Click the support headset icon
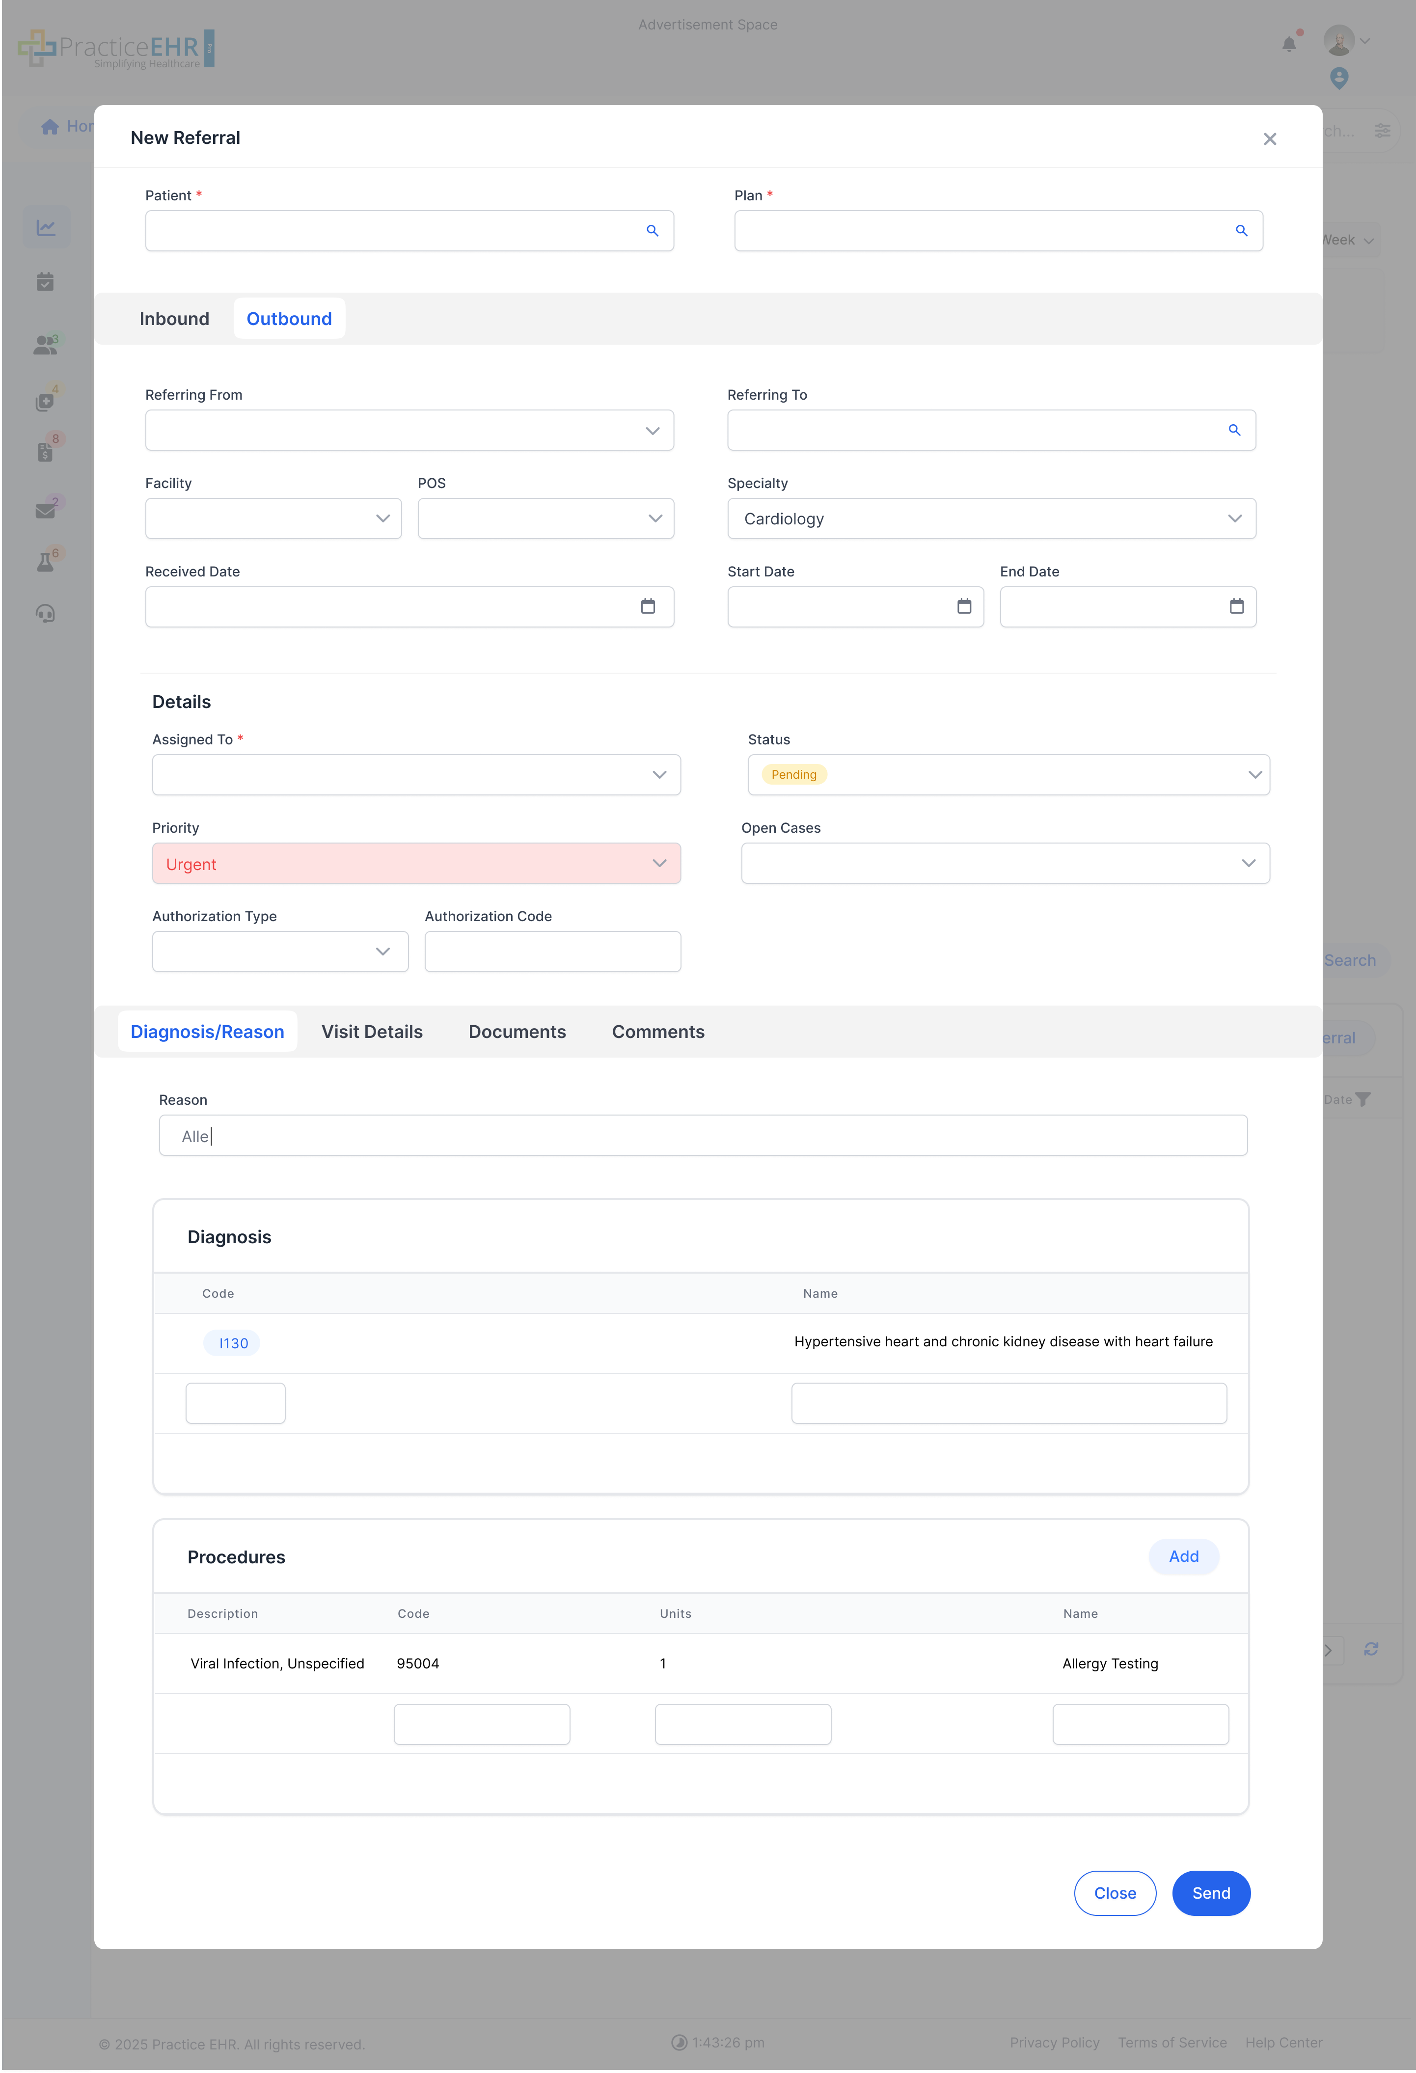Image resolution: width=1416 pixels, height=2073 pixels. coord(46,613)
